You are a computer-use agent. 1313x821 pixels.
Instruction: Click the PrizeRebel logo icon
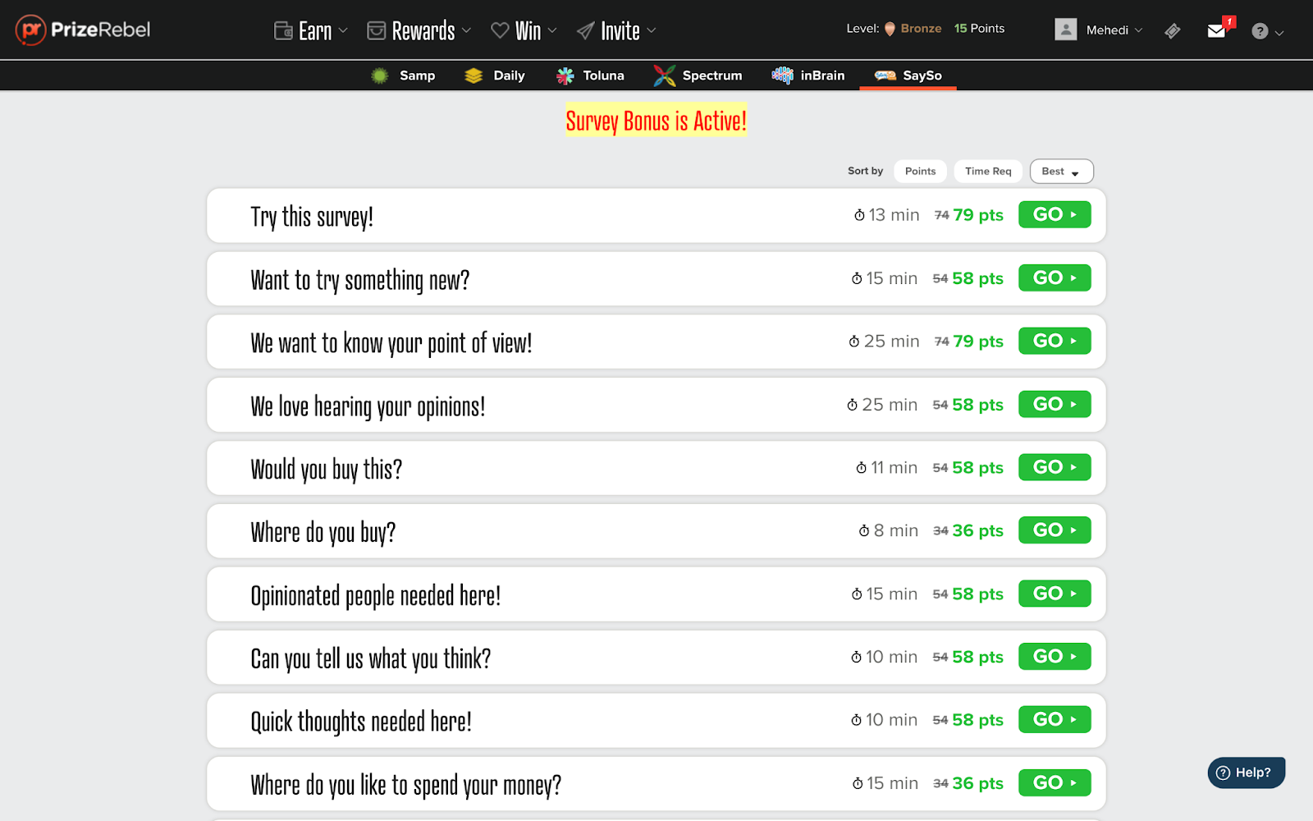click(x=31, y=30)
